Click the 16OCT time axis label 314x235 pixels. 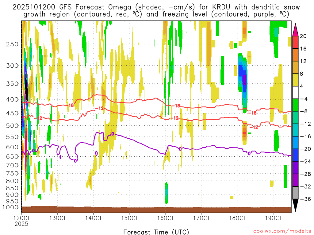tap(165, 218)
